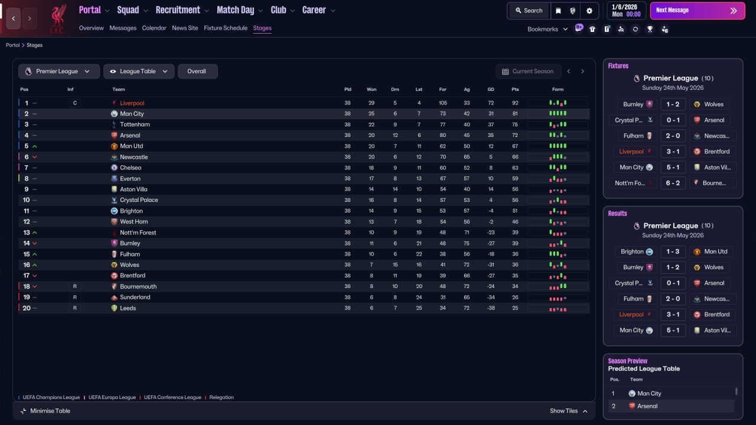Open the Premier League competition dropdown
Screen dimensions: 756x425
[58, 71]
